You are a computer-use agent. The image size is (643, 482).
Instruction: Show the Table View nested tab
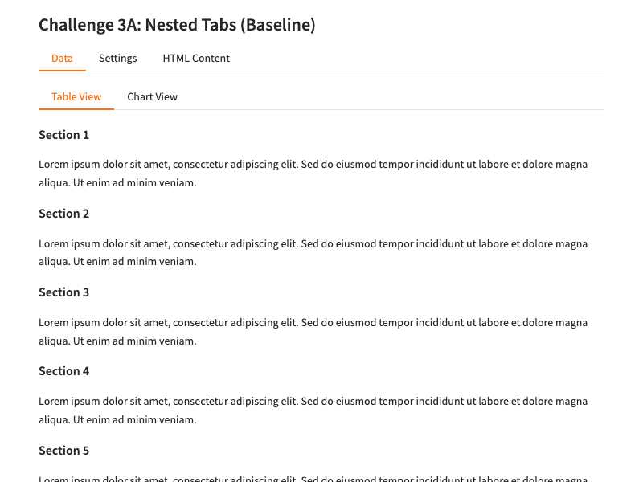[x=76, y=97]
